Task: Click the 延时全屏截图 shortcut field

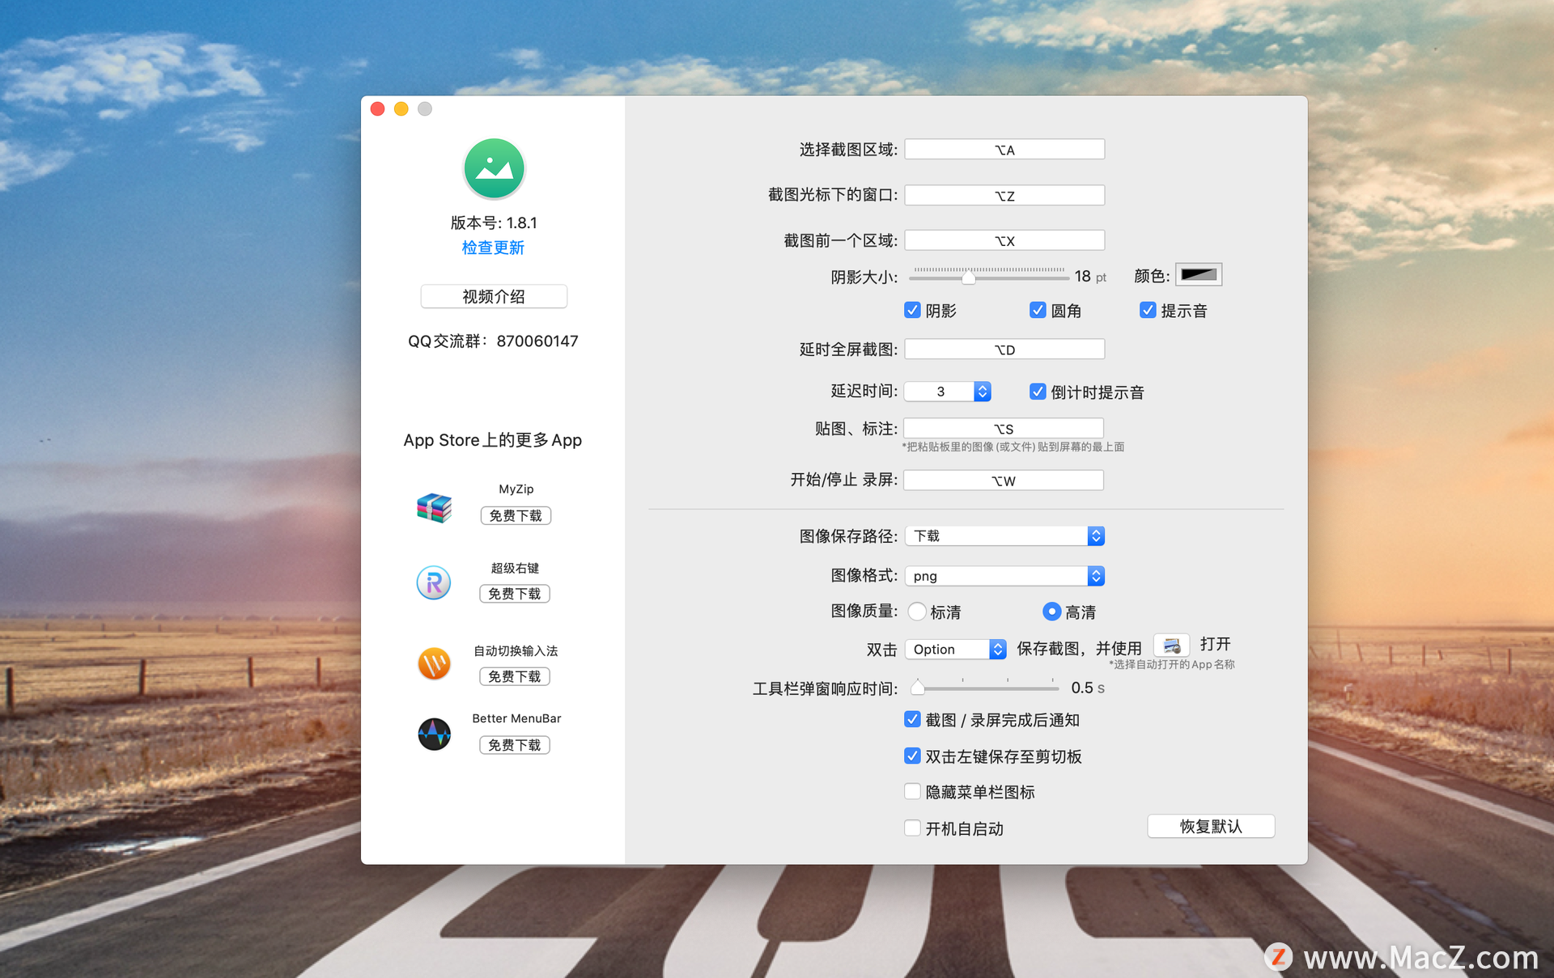Action: (x=1004, y=349)
